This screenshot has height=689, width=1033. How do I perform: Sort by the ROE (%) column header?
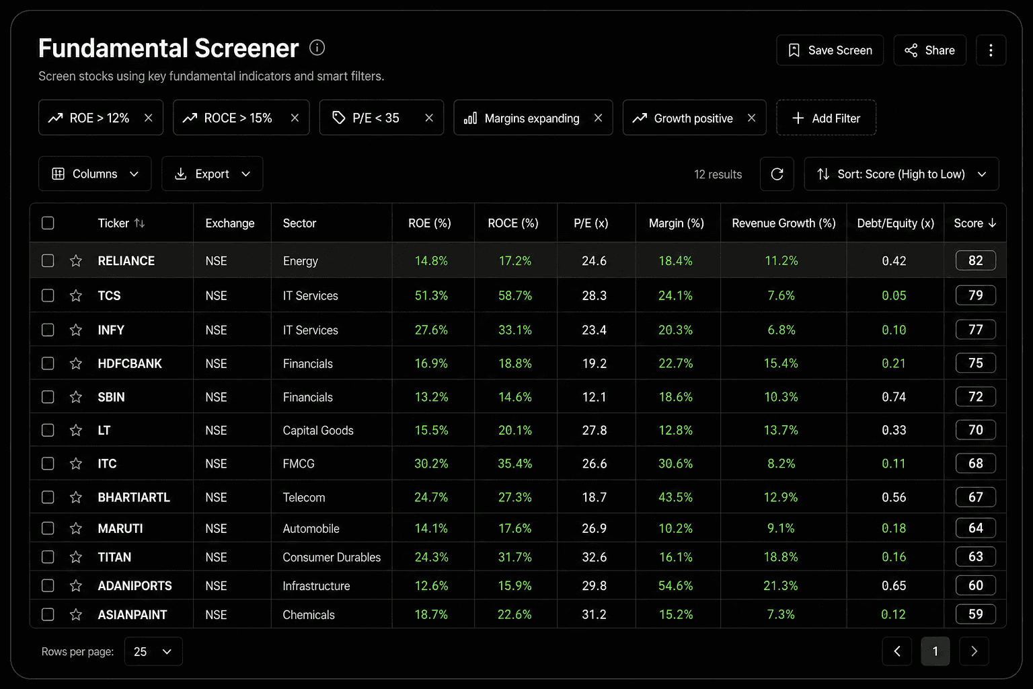coord(430,223)
